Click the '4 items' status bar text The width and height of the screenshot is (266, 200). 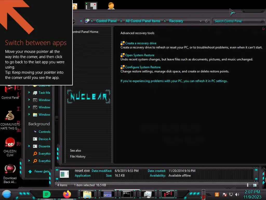(x=62, y=185)
